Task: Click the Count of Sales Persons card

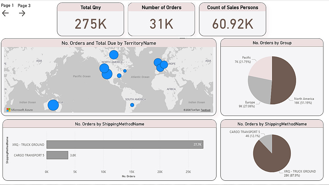Action: 233,19
